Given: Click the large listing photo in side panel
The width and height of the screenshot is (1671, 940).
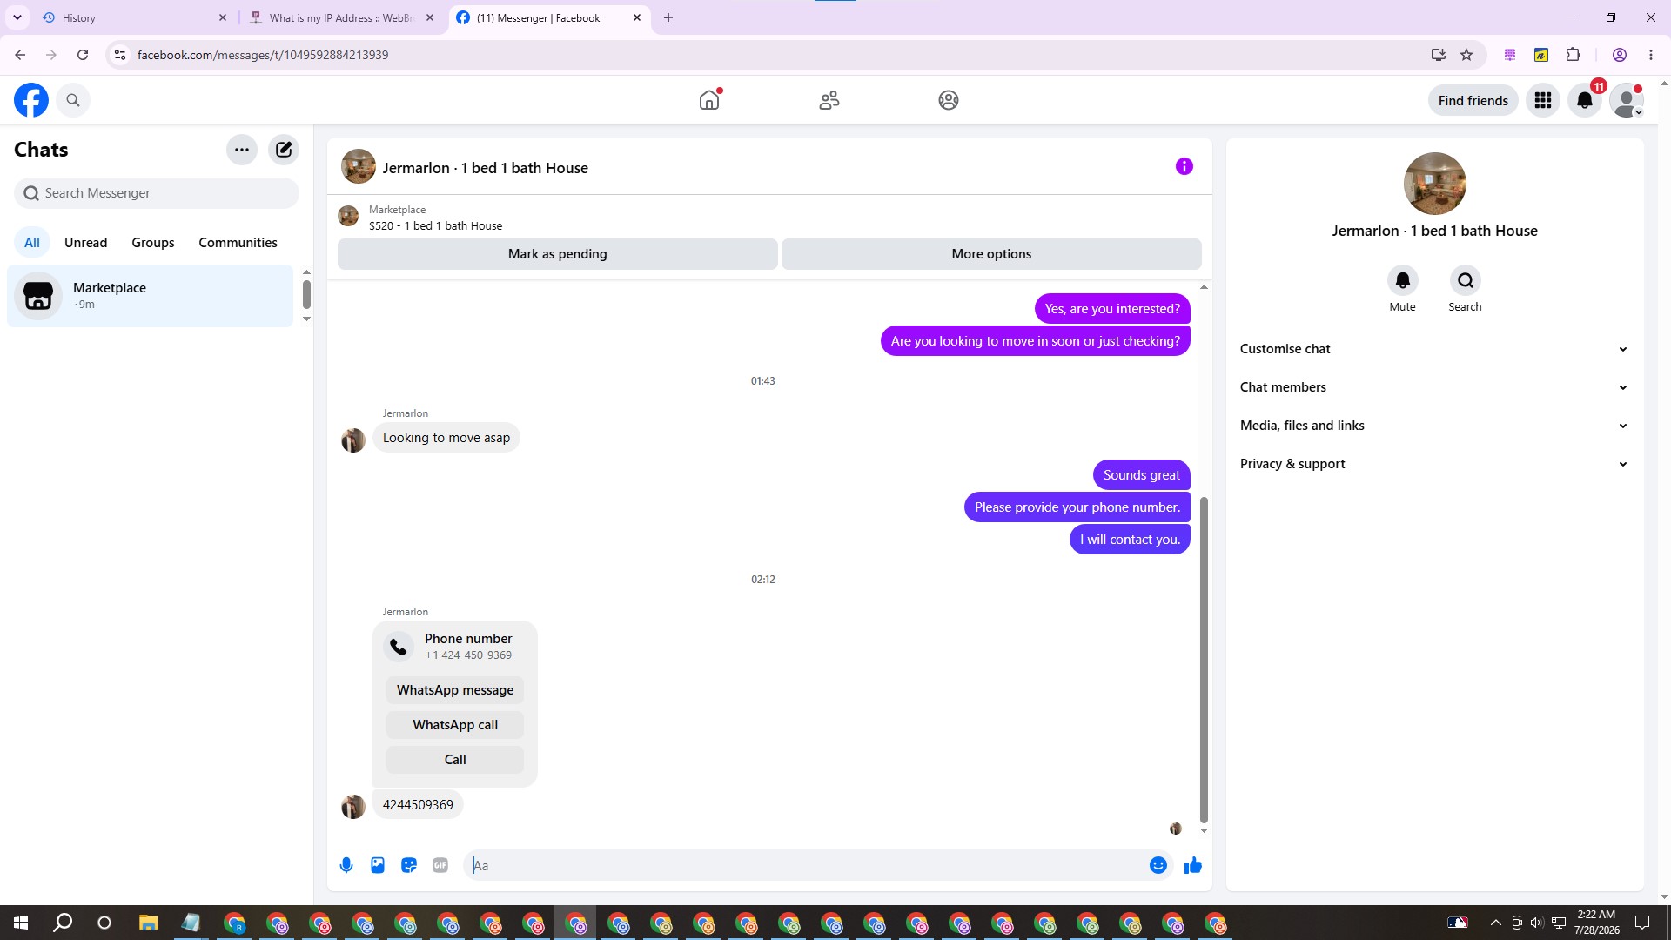Looking at the screenshot, I should click(x=1435, y=184).
